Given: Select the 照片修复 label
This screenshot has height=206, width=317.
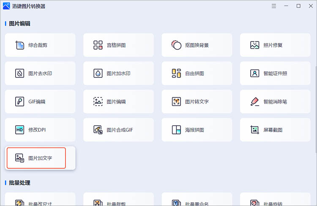Looking at the screenshot, I should click(273, 45).
